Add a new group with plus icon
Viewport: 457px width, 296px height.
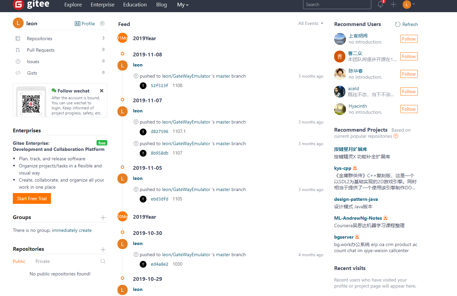pyautogui.click(x=103, y=218)
